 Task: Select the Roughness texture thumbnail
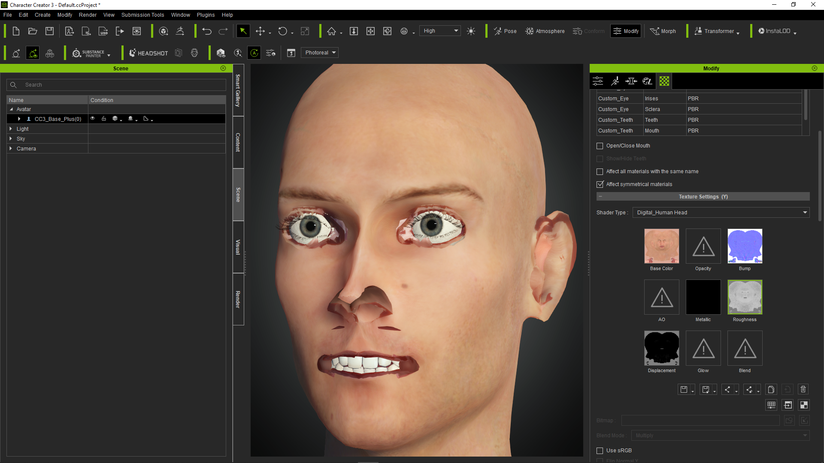(x=745, y=297)
